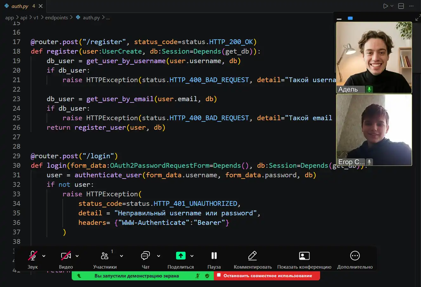The width and height of the screenshot is (421, 287).
Task: Open run options dropdown beside Run button
Action: point(392,6)
